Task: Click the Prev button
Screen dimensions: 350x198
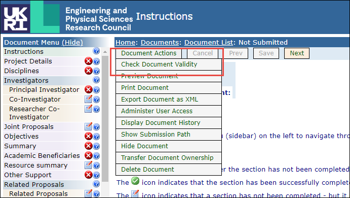Action: click(236, 53)
